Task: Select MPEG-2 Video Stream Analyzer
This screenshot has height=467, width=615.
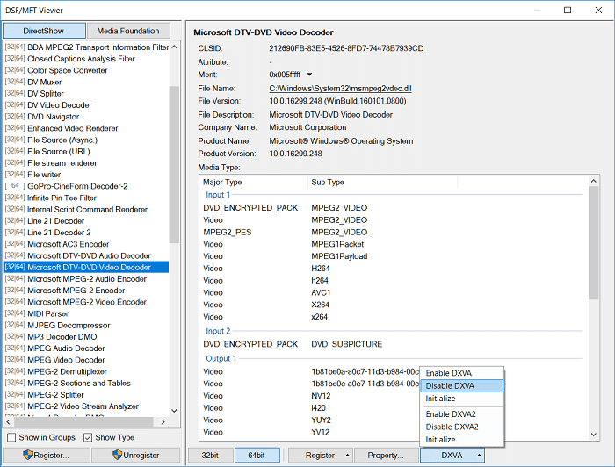Action: (86, 406)
